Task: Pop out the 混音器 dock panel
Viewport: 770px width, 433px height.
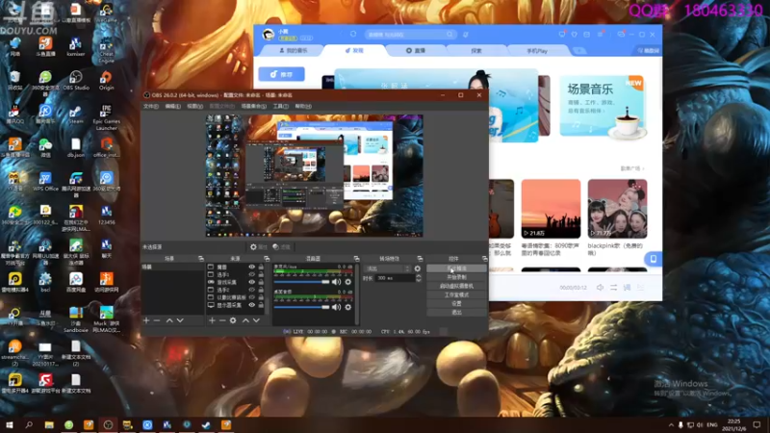Action: pyautogui.click(x=356, y=258)
